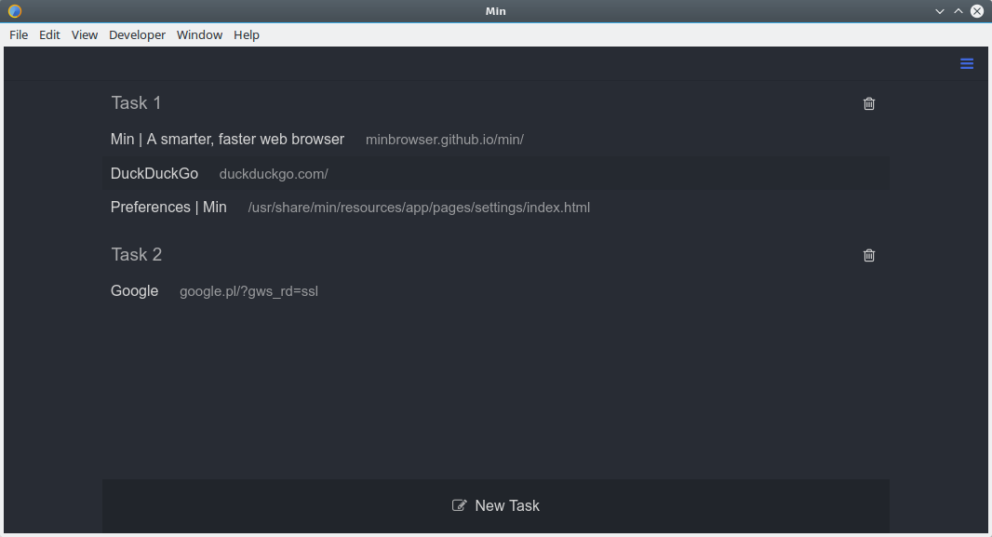Viewport: 992px width, 537px height.
Task: Click the minbrowser.github.io/min/ URL text
Action: click(445, 140)
